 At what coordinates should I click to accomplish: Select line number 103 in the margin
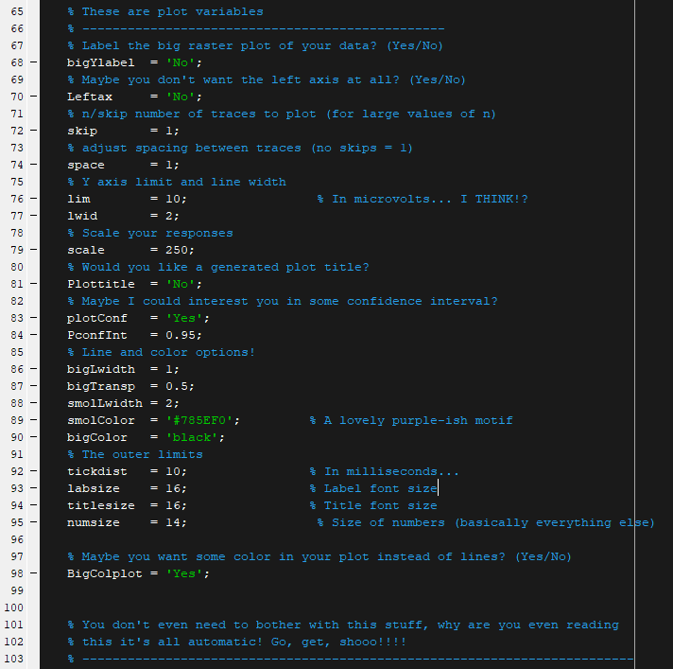tap(15, 659)
